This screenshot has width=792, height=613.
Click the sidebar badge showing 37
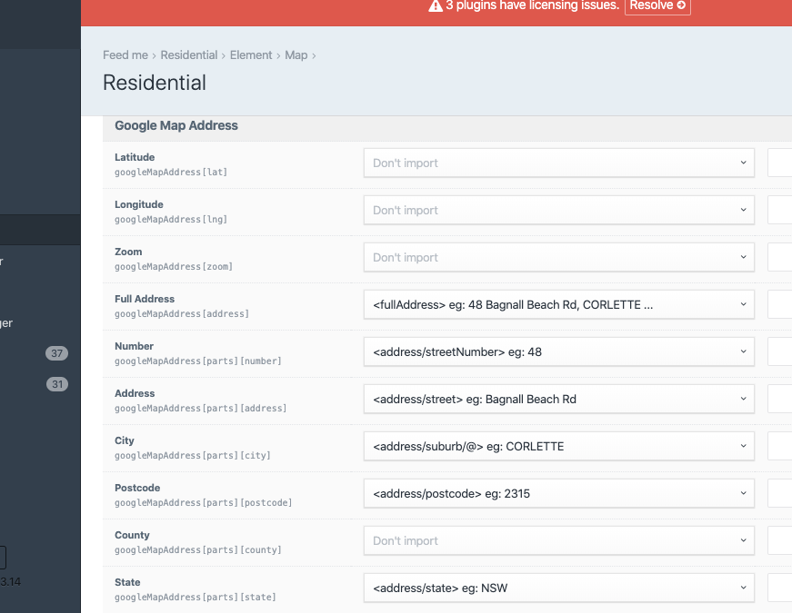(57, 353)
